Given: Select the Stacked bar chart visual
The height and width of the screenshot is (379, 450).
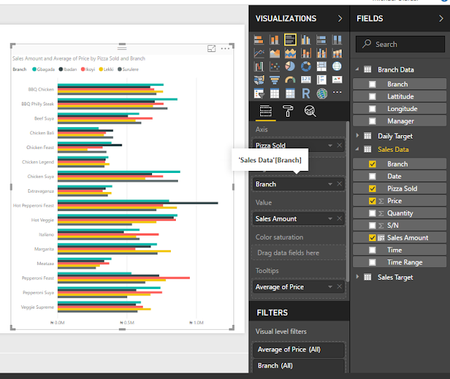Looking at the screenshot, I should click(x=259, y=39).
